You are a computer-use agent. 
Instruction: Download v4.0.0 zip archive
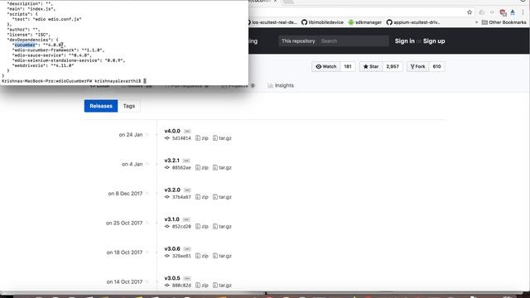(202, 138)
